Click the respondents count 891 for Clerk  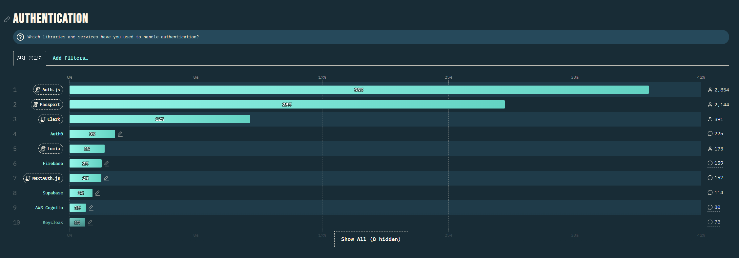(715, 119)
